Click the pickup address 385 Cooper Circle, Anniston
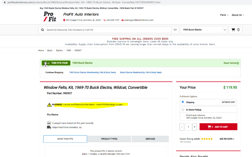Screen dimensions: 252x157 pos(204,118)
